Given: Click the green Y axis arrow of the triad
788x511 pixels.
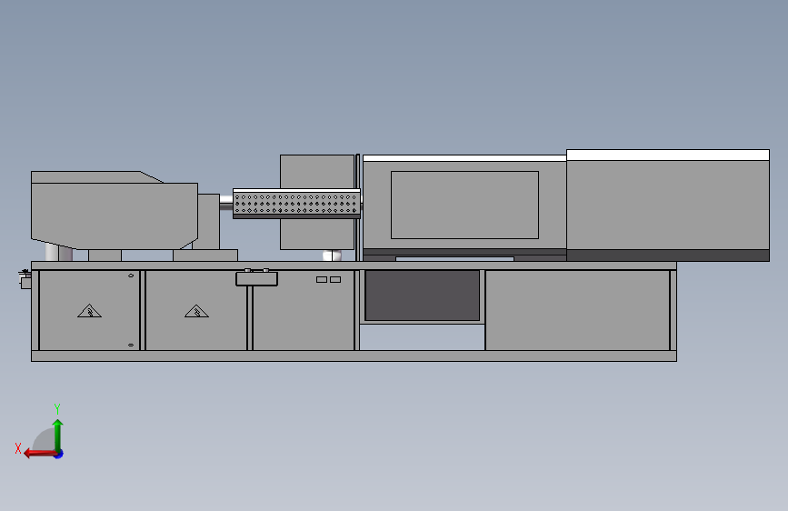Looking at the screenshot, I should coord(58,435).
